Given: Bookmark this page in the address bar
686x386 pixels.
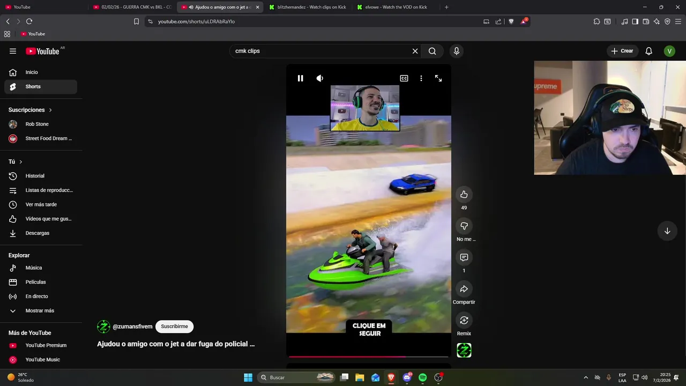Looking at the screenshot, I should coord(136,21).
